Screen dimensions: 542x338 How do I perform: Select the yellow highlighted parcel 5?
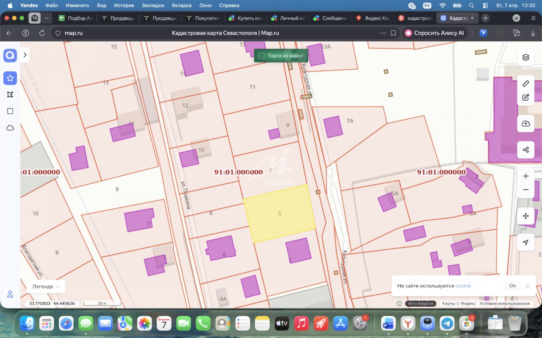click(280, 213)
